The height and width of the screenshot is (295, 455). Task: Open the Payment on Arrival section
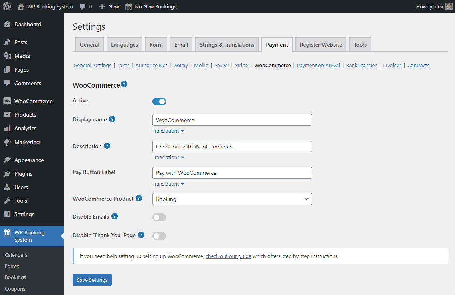coord(318,65)
